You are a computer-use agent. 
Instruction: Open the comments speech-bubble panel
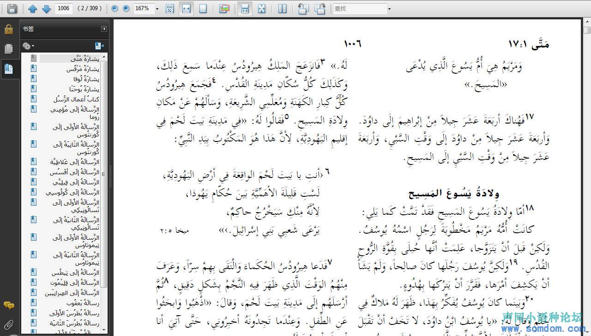tap(9, 305)
